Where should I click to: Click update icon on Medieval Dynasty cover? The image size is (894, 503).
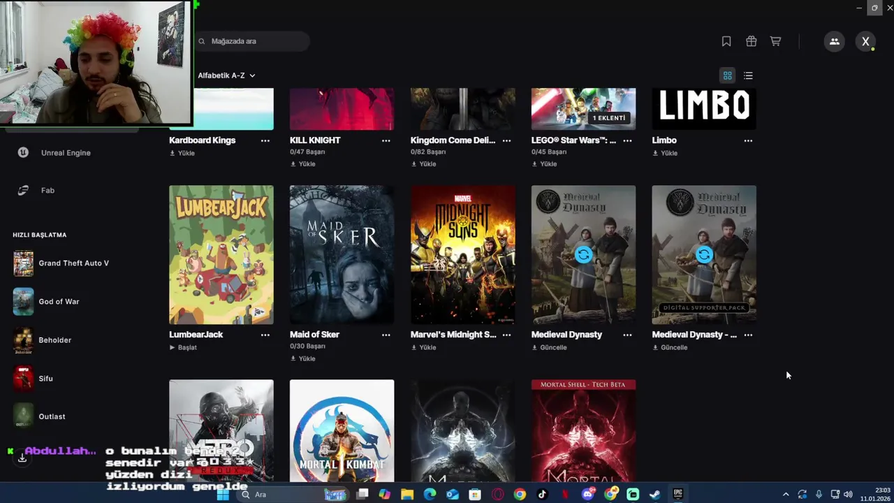coord(583,255)
